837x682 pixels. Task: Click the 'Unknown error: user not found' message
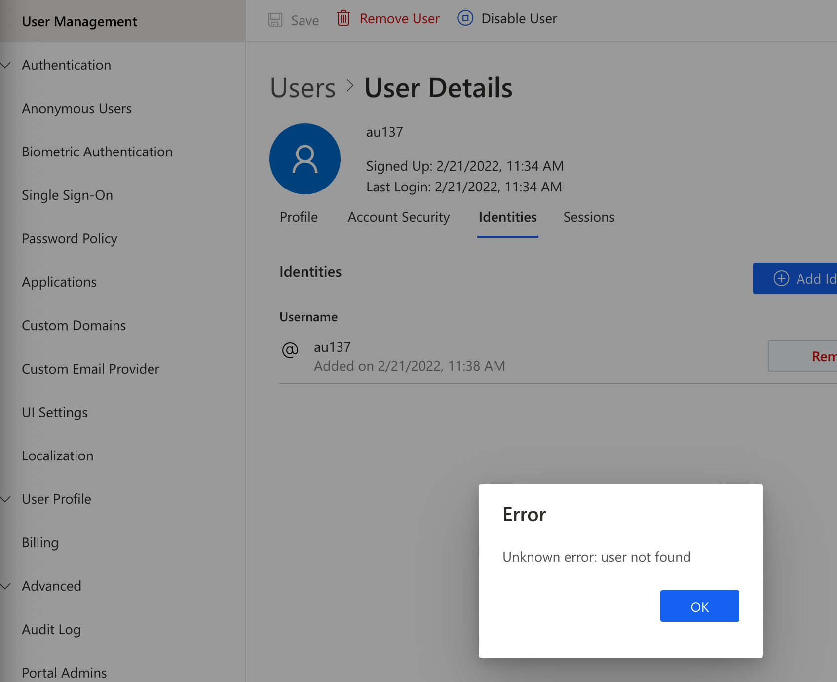(x=597, y=557)
